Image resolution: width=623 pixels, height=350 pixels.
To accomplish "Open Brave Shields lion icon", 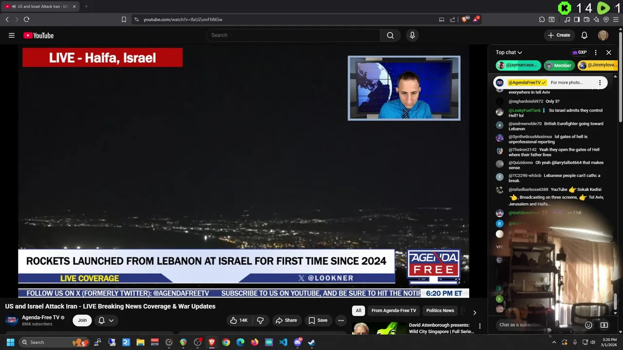I will click(465, 19).
